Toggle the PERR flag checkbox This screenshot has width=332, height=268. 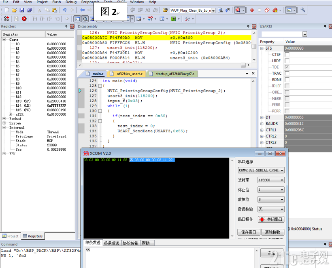(x=287, y=111)
